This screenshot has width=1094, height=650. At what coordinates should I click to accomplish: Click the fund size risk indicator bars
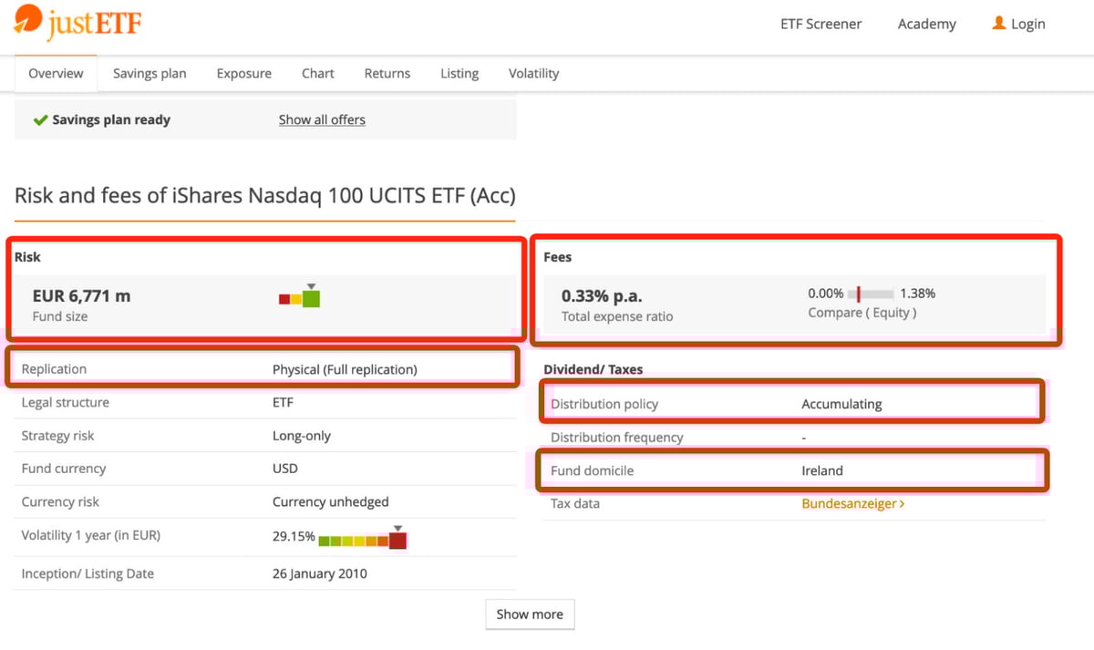[x=300, y=296]
